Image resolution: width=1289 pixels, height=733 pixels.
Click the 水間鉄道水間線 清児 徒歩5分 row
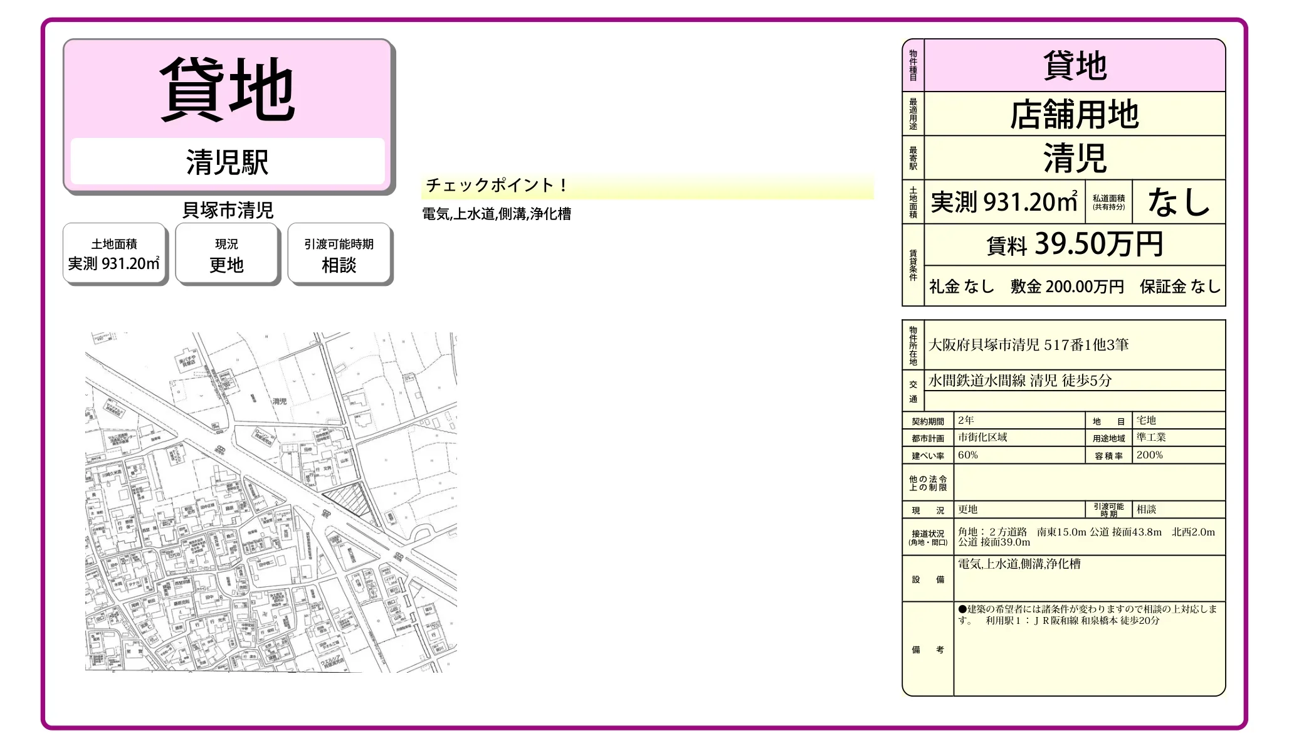click(1019, 381)
